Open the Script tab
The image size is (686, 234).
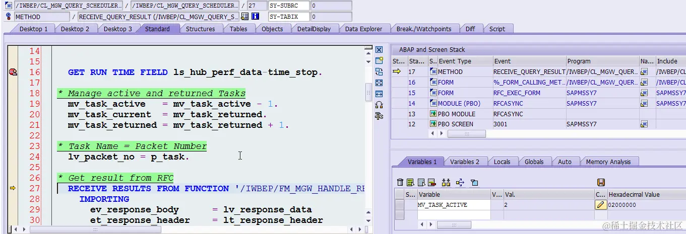click(497, 29)
